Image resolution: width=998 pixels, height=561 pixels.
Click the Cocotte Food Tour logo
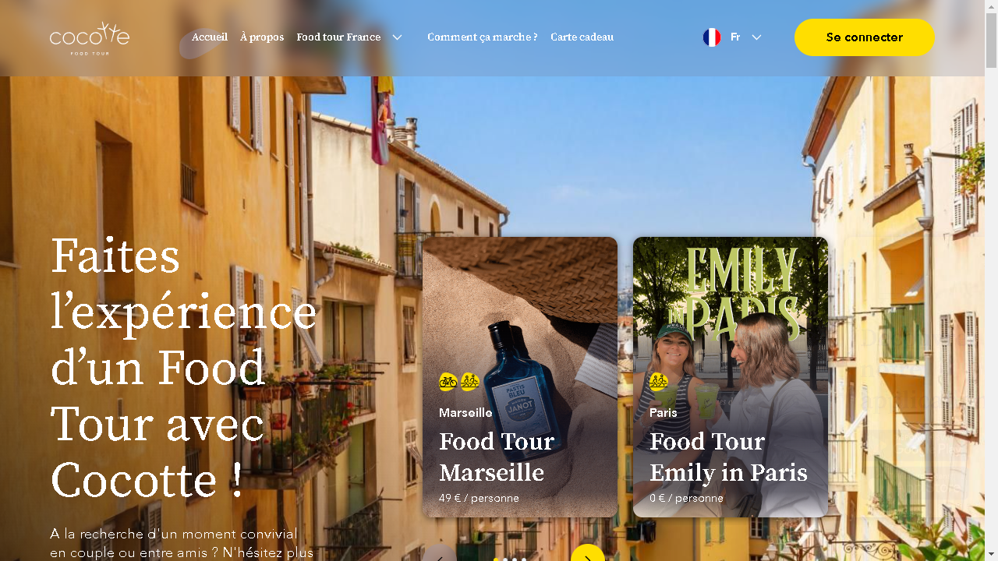coord(90,38)
